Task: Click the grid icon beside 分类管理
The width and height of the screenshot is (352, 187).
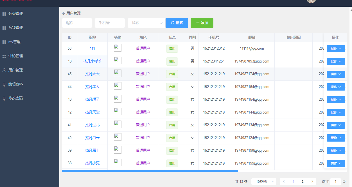Action: coord(4,14)
